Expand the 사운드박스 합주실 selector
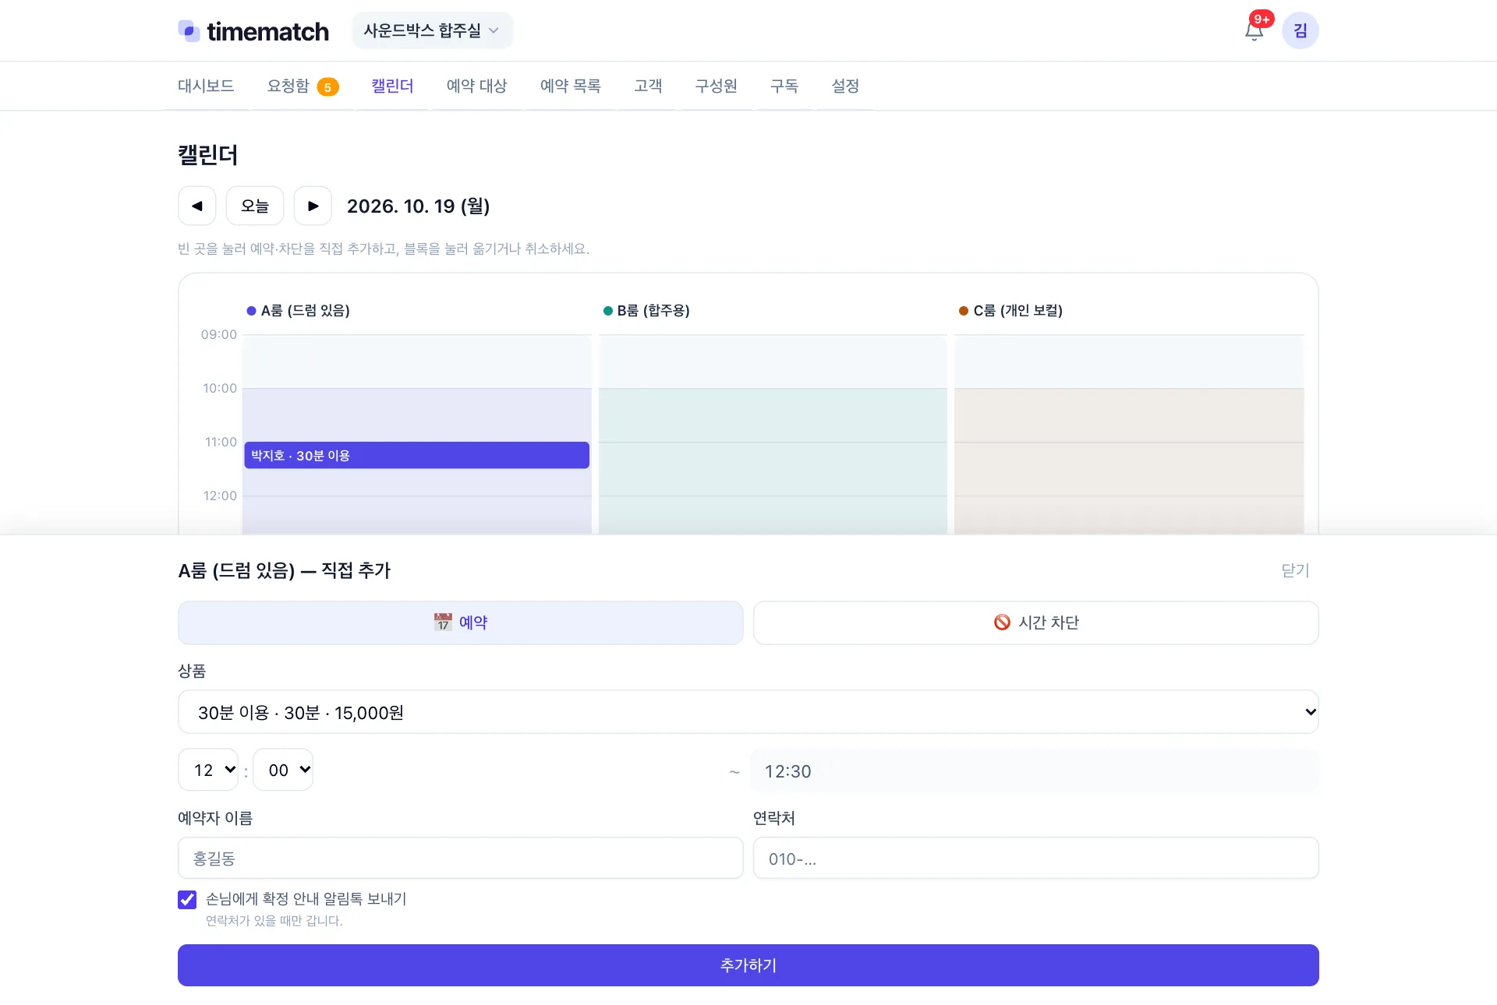The image size is (1497, 1005). click(432, 30)
